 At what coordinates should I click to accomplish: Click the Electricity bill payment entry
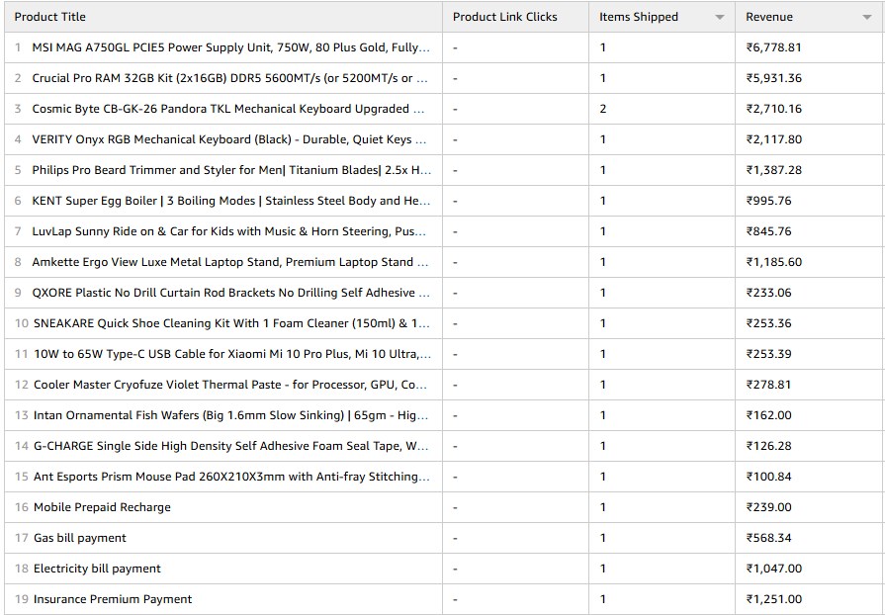97,569
